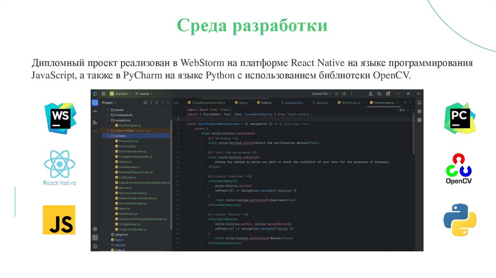Select LupusErythematosusDiseaseScreen.js in the tree
Screen dimensions: 496x278
click(x=142, y=183)
